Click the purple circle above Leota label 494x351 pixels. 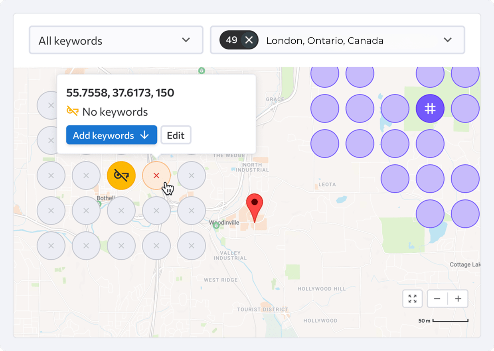325,144
